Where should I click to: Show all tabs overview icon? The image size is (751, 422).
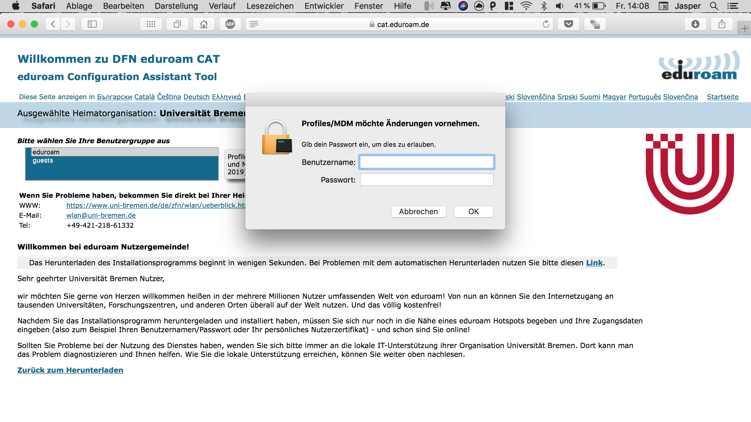click(177, 24)
